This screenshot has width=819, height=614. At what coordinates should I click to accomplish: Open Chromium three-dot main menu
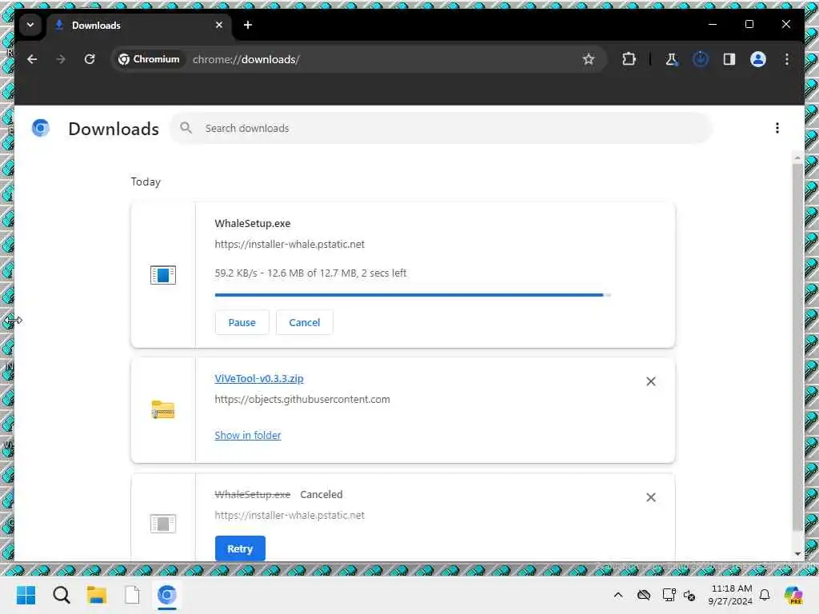click(787, 59)
